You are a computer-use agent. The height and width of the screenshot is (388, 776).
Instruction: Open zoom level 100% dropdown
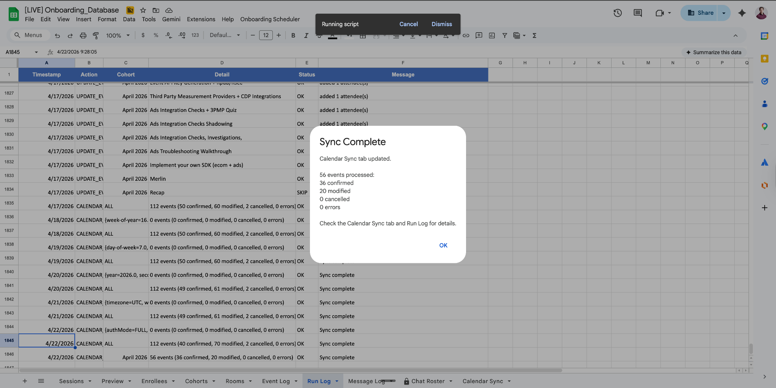118,35
